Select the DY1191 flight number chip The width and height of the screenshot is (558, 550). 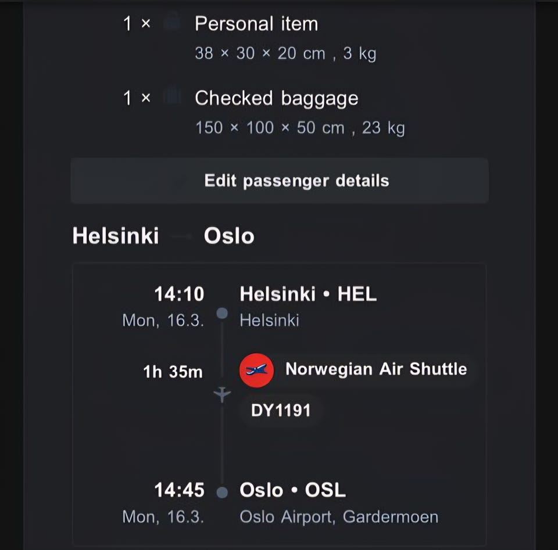click(x=281, y=411)
